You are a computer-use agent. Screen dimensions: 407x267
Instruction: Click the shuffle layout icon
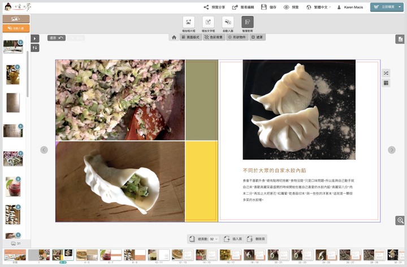(x=386, y=73)
